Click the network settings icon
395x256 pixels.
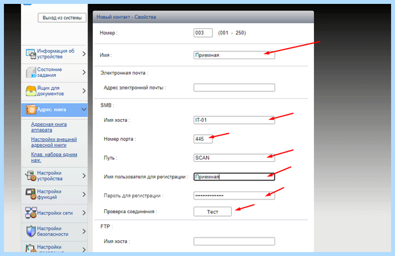click(x=31, y=213)
